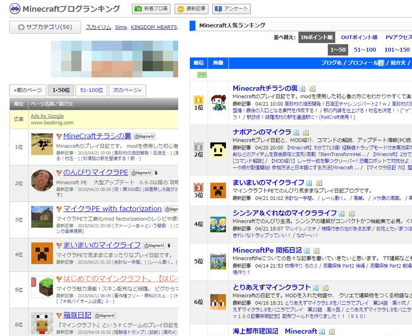Click grass block thumbnail of はじめてのマインクラフト
412x336 pixels.
(42, 287)
